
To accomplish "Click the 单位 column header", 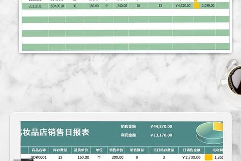I will coord(99,150).
